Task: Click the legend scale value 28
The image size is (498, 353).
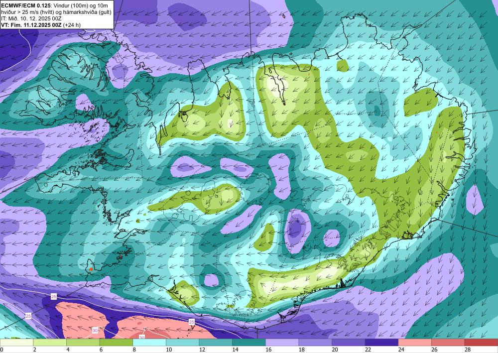Action: tap(468, 350)
